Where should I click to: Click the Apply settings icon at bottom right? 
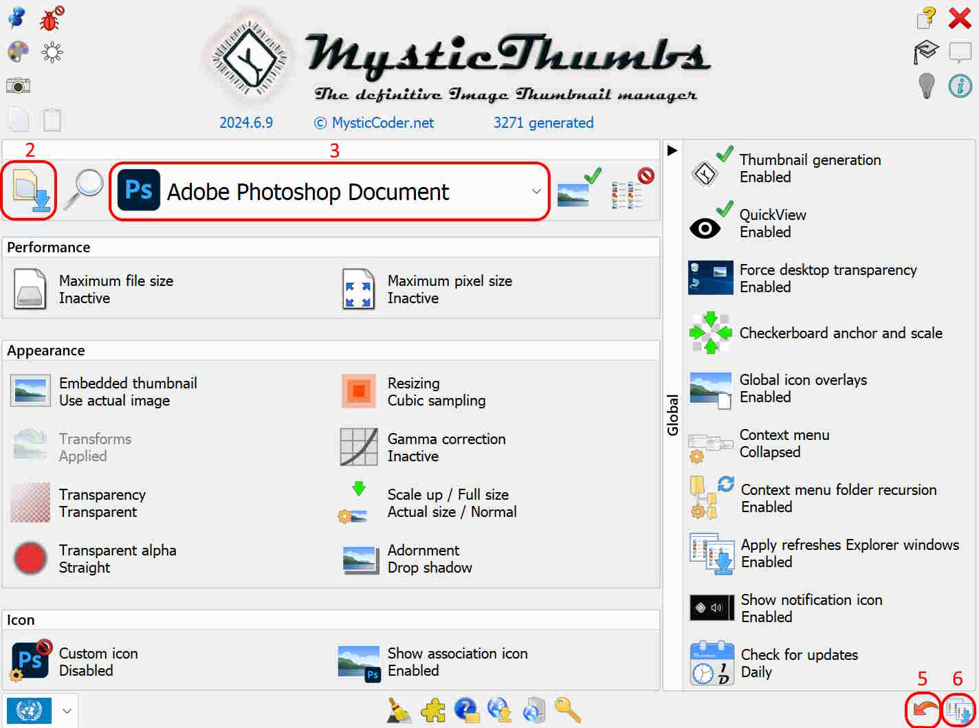[958, 710]
